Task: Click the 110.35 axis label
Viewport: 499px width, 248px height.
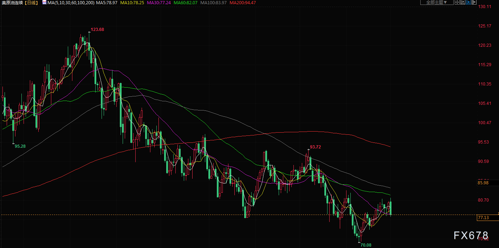Action: point(484,84)
